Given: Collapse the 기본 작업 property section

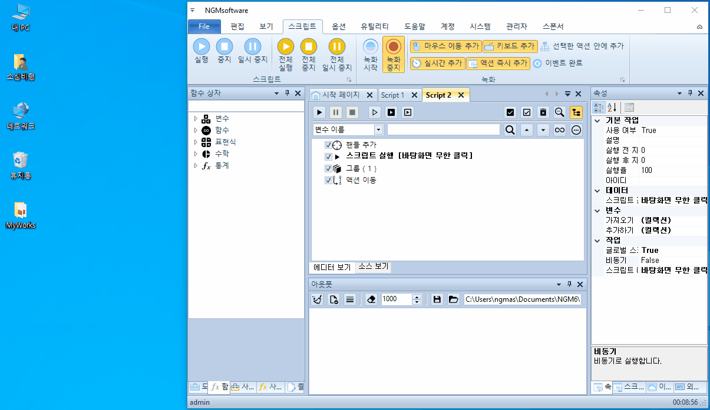Looking at the screenshot, I should pos(598,120).
